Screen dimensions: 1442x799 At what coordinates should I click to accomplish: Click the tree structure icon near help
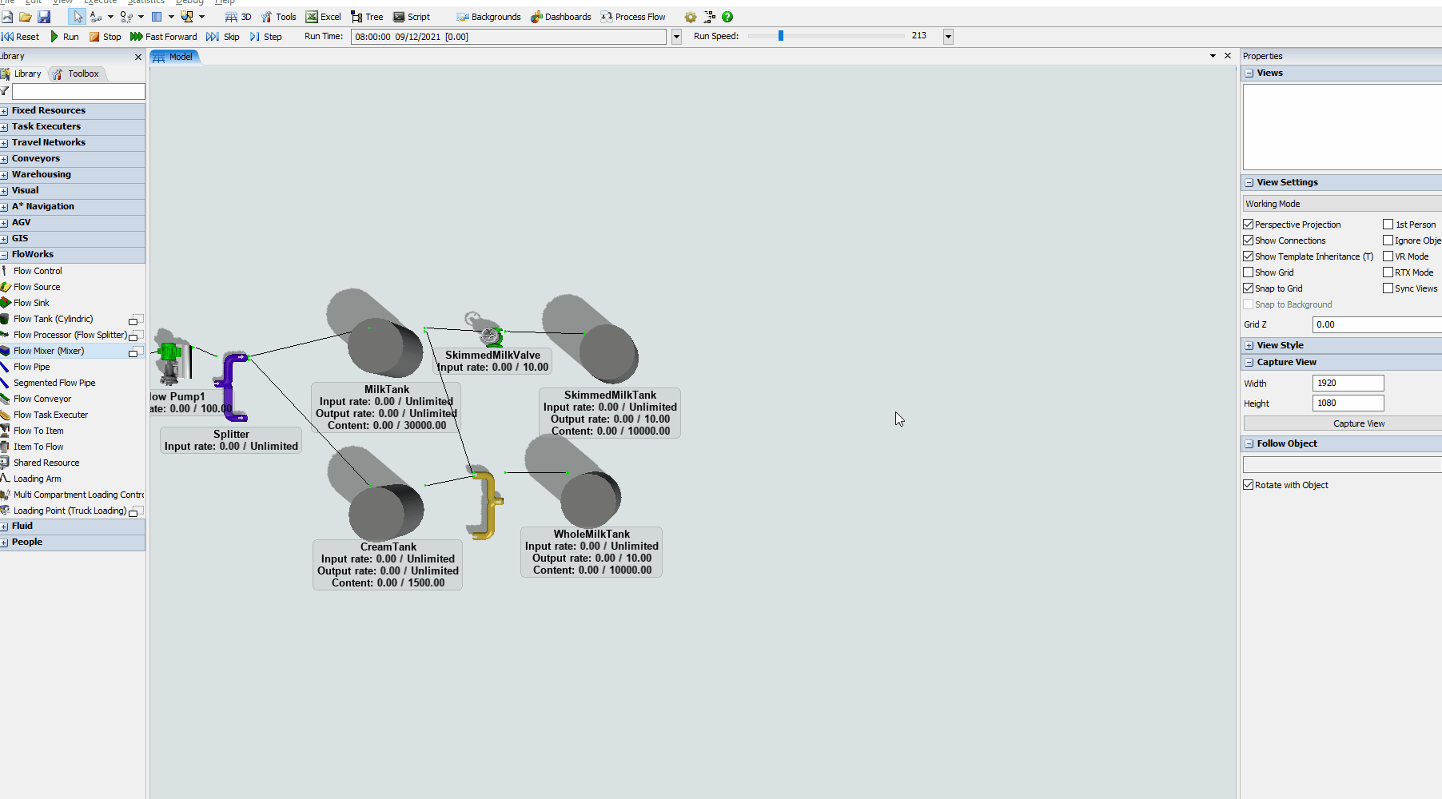pyautogui.click(x=709, y=17)
